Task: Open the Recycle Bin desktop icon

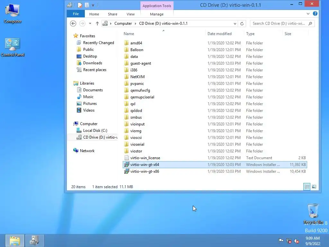Action: pos(313,214)
